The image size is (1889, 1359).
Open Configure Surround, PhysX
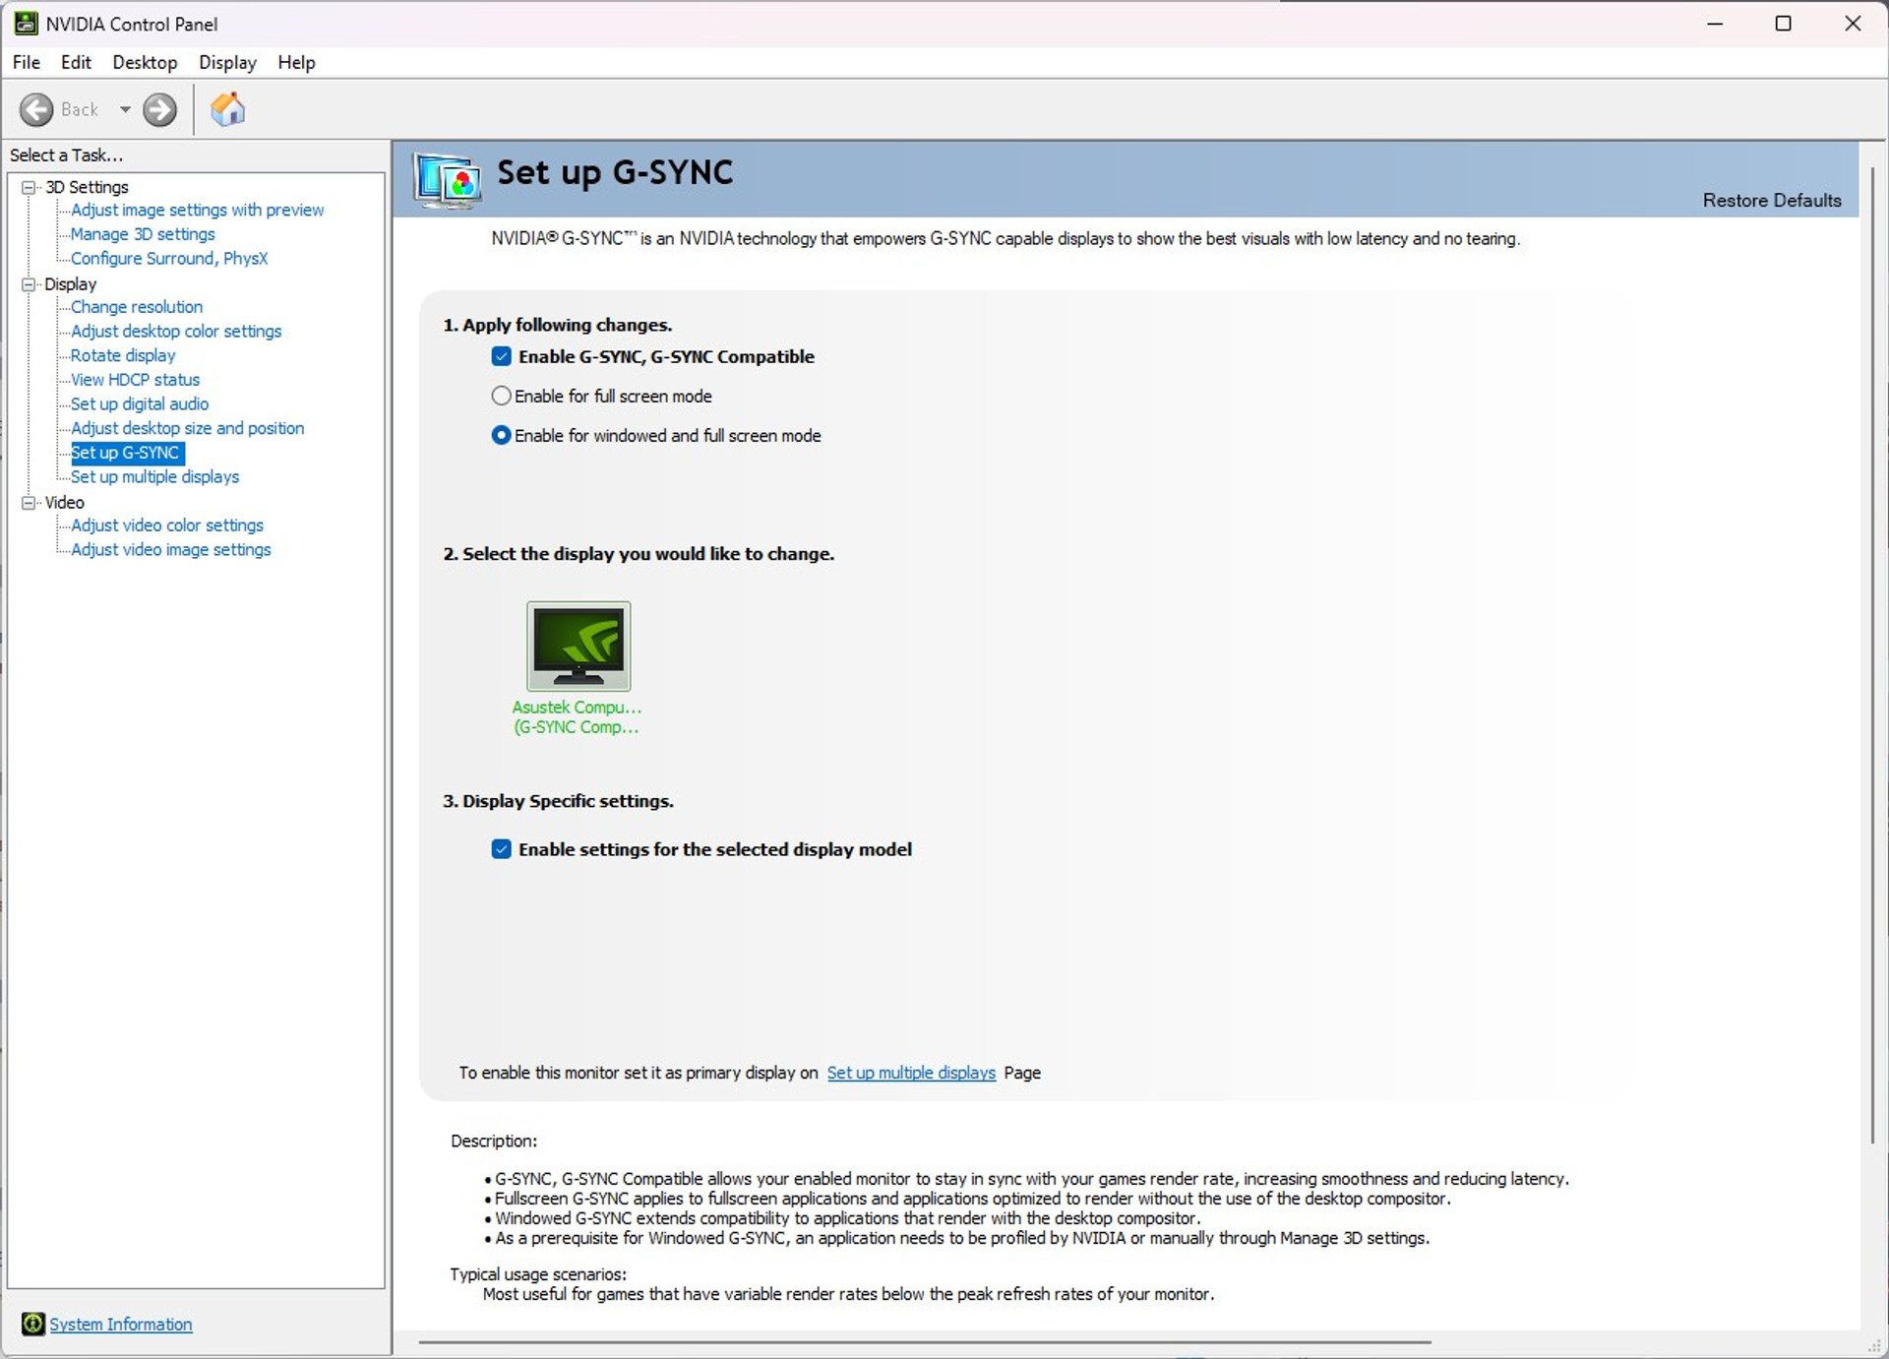coord(169,258)
